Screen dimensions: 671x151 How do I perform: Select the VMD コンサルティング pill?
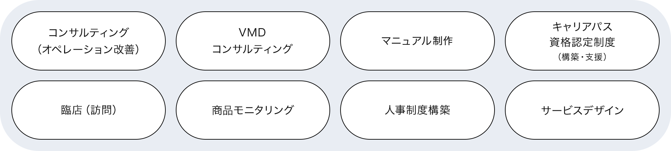coord(253,41)
